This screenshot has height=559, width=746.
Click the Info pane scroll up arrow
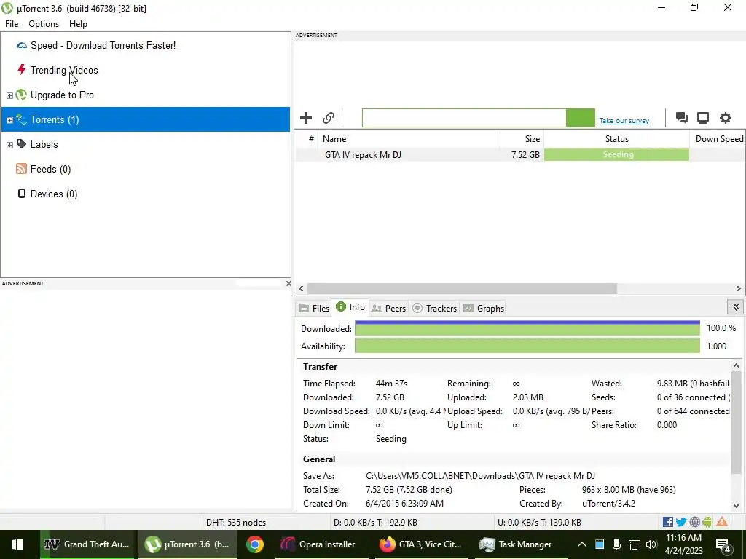(736, 365)
